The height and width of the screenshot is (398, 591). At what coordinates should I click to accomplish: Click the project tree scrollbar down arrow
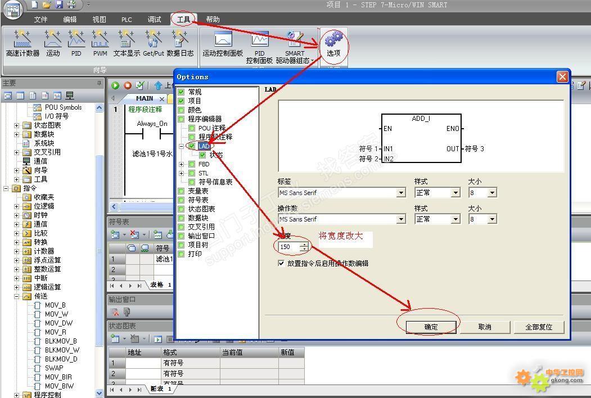99,393
